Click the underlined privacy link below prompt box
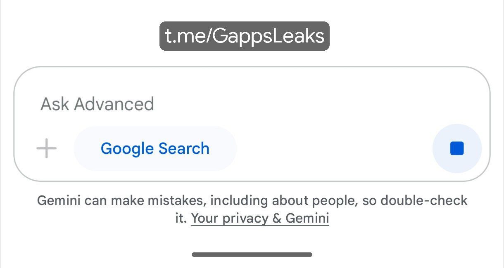The image size is (504, 268). click(260, 218)
